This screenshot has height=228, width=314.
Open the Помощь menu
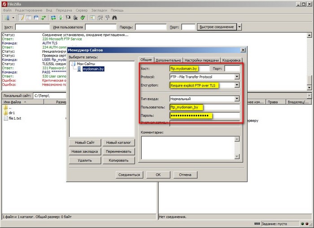[x=117, y=10]
